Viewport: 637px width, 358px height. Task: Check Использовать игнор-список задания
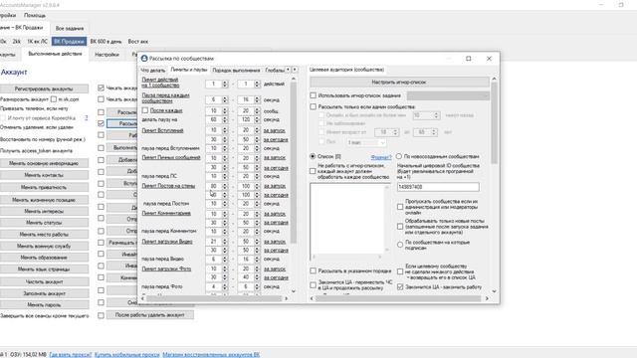313,95
